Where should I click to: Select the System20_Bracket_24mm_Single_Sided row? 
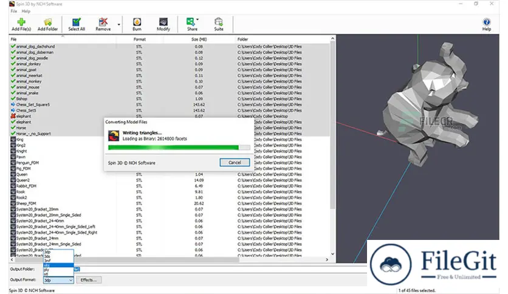pos(170,244)
